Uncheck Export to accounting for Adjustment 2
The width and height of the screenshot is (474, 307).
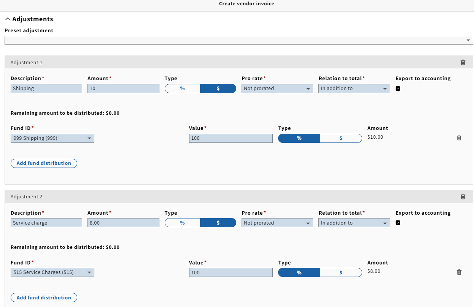(398, 223)
